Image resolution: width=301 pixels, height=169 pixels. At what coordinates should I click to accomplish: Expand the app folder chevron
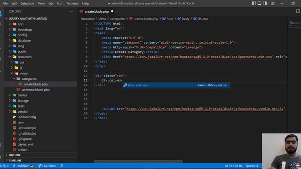pos(10,24)
